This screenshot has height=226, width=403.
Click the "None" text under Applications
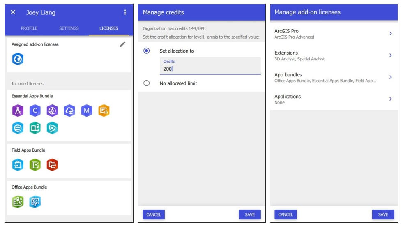pyautogui.click(x=279, y=103)
